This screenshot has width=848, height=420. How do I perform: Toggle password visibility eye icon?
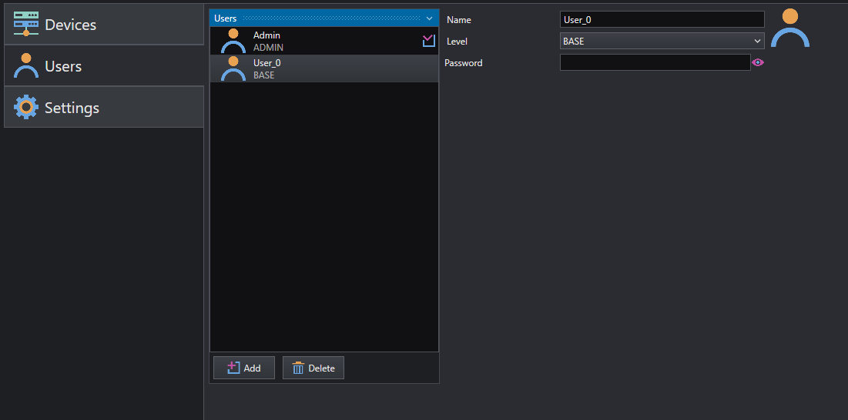click(x=758, y=62)
